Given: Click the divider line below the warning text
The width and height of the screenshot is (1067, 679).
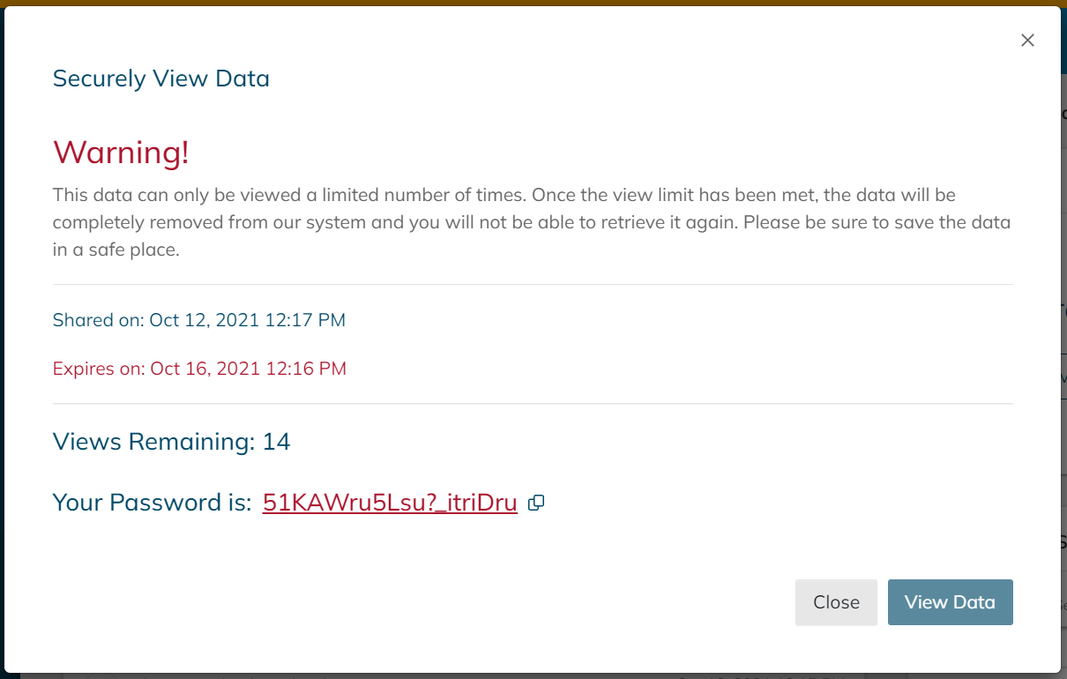Looking at the screenshot, I should [533, 285].
